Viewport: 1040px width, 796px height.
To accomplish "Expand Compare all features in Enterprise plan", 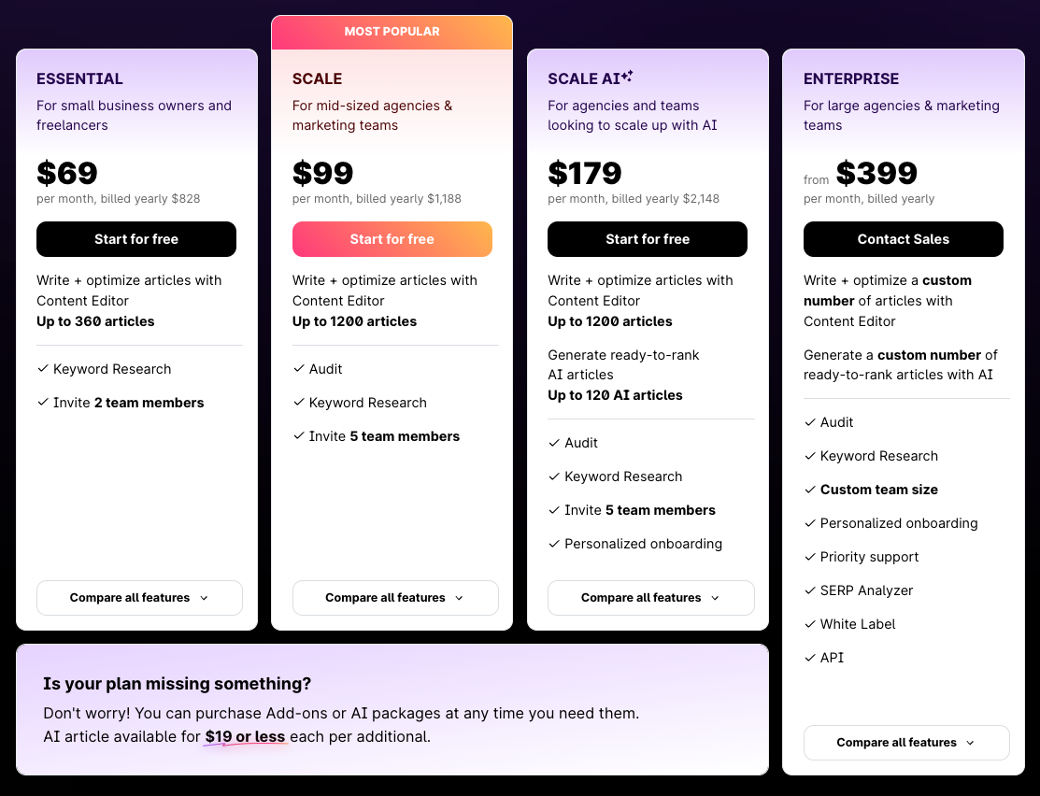I will pyautogui.click(x=906, y=743).
